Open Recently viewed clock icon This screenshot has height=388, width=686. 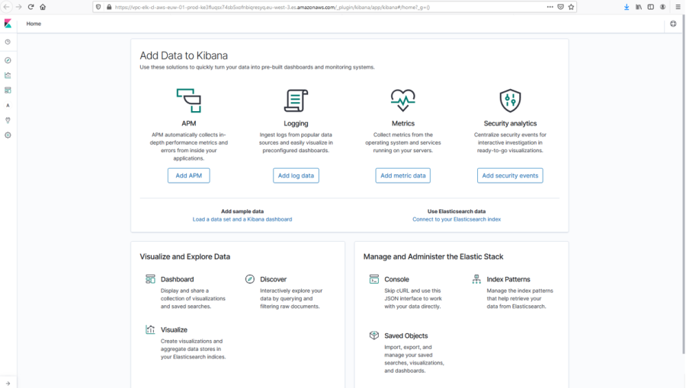[x=8, y=43]
